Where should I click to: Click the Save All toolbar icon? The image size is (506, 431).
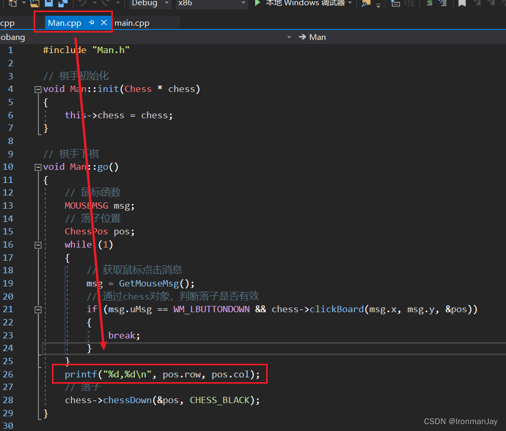[62, 3]
